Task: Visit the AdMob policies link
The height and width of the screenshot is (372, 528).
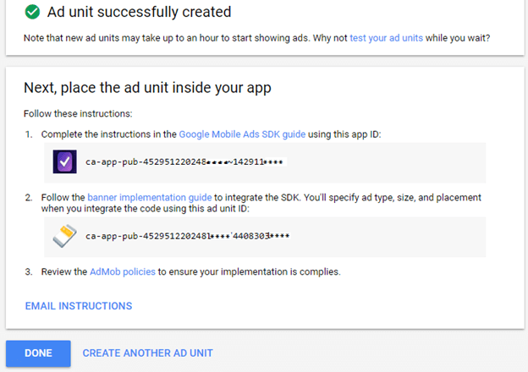Action: pyautogui.click(x=125, y=271)
